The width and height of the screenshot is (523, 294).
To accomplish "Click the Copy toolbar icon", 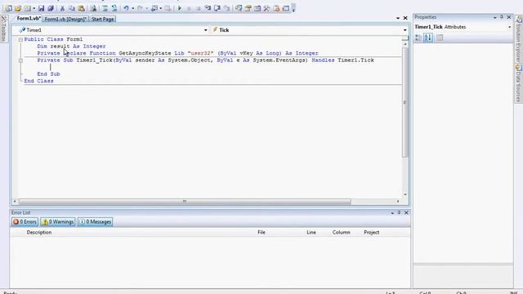I will pyautogui.click(x=72, y=8).
